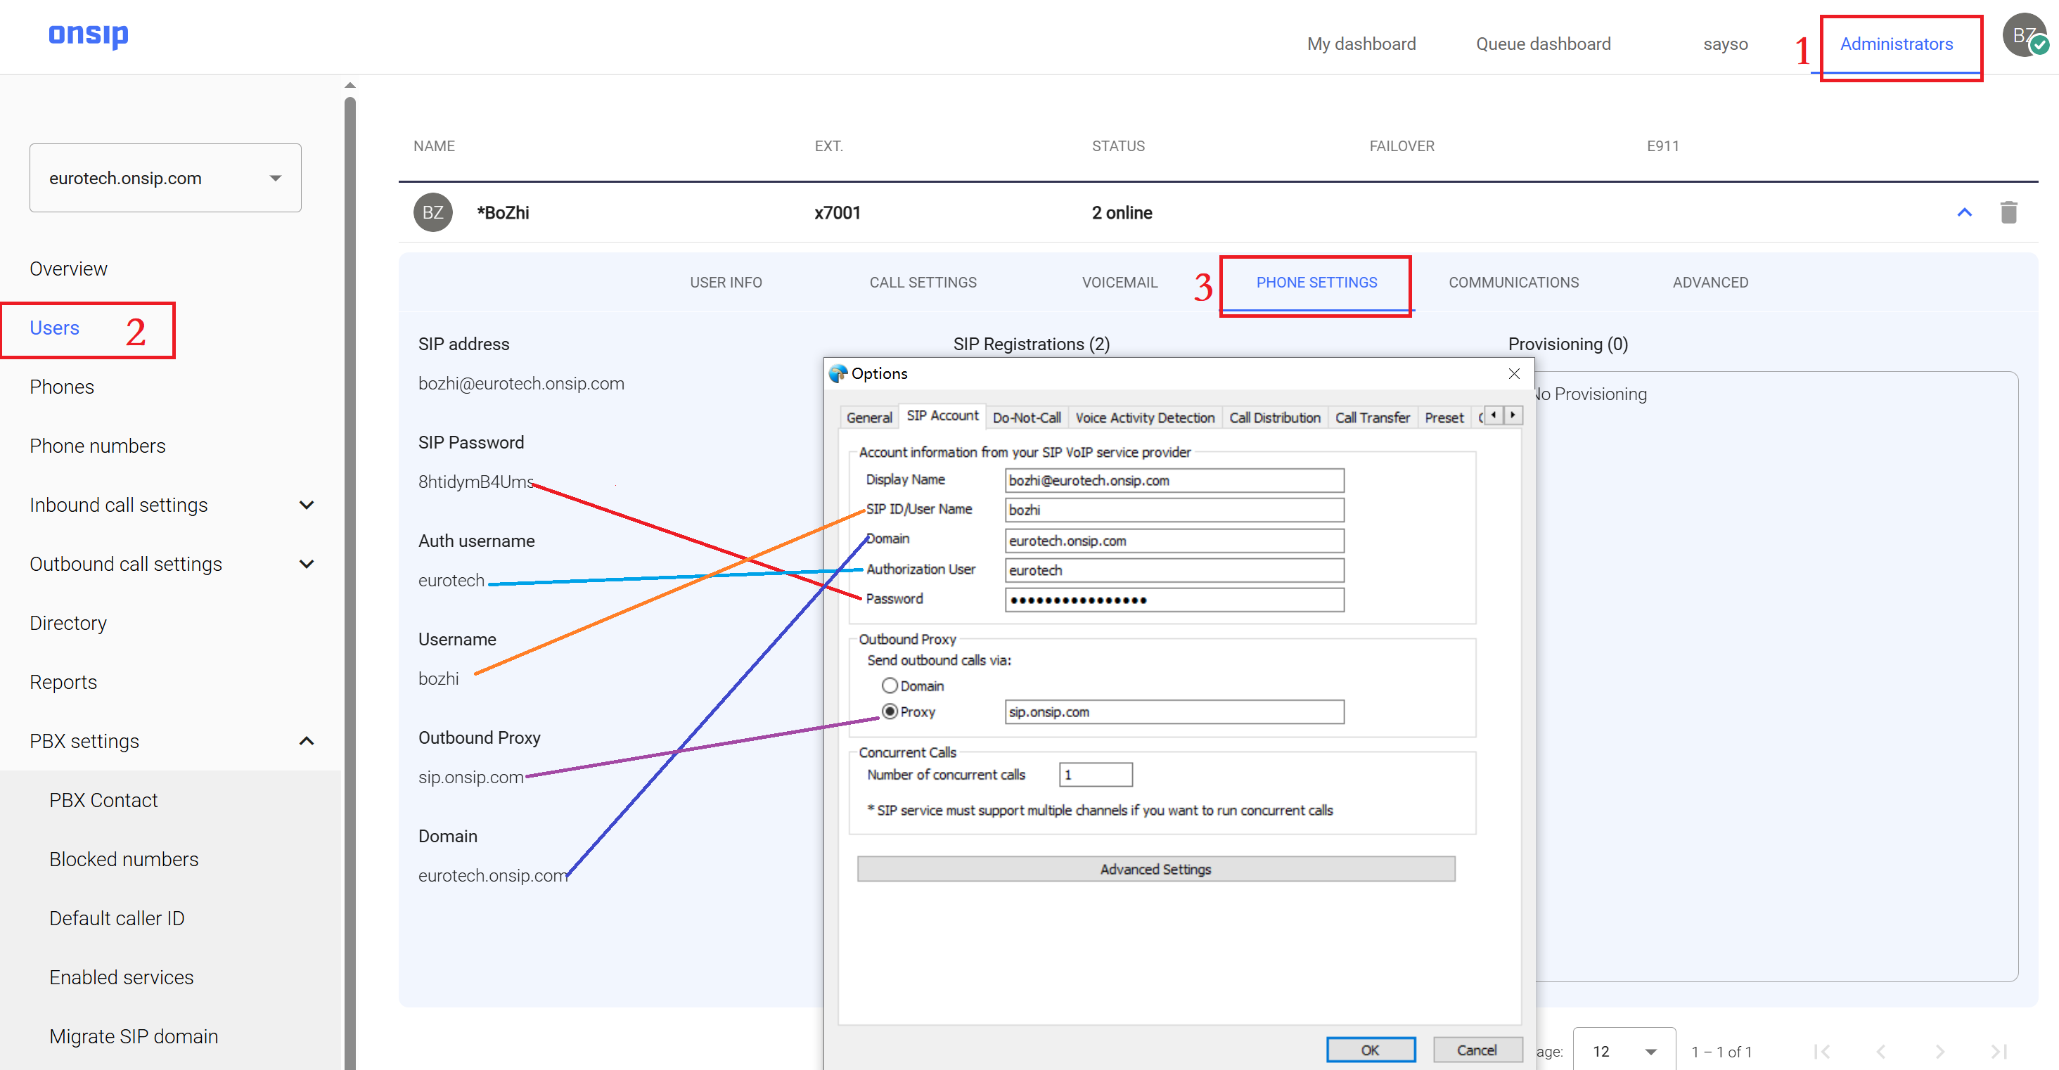Click the sidebar scroll up arrow
This screenshot has width=2059, height=1070.
[349, 84]
